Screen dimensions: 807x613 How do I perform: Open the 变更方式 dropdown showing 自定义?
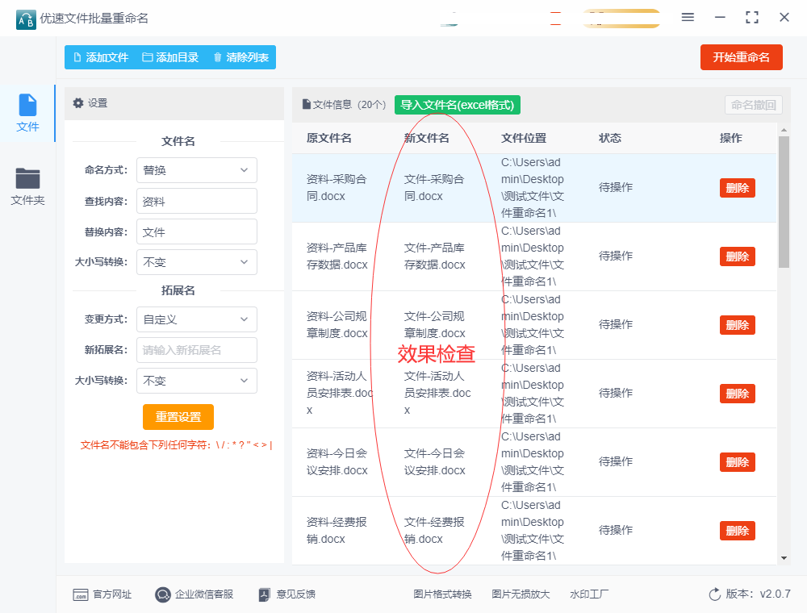coord(197,319)
